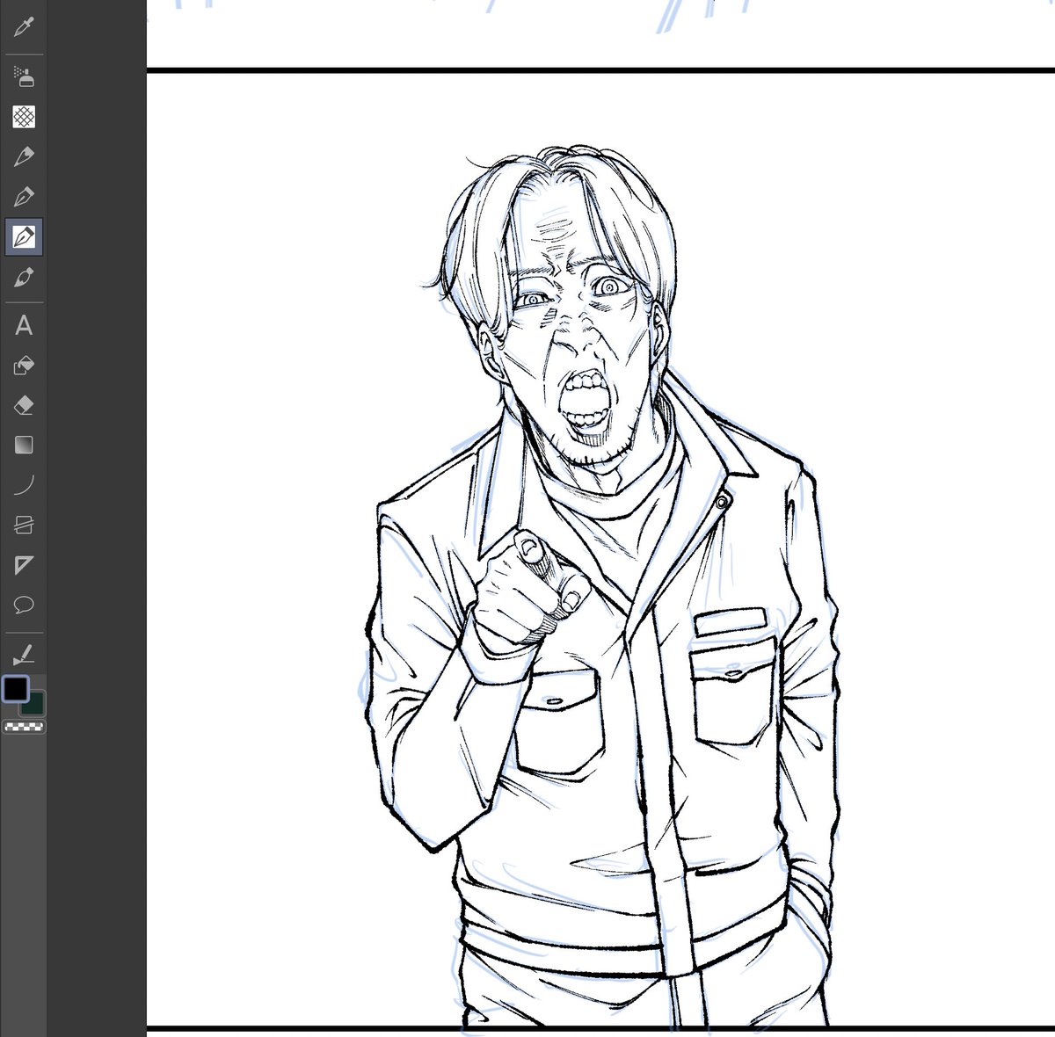Select the Fill bucket tool
Screen dimensions: 1055x1037
pyautogui.click(x=24, y=366)
